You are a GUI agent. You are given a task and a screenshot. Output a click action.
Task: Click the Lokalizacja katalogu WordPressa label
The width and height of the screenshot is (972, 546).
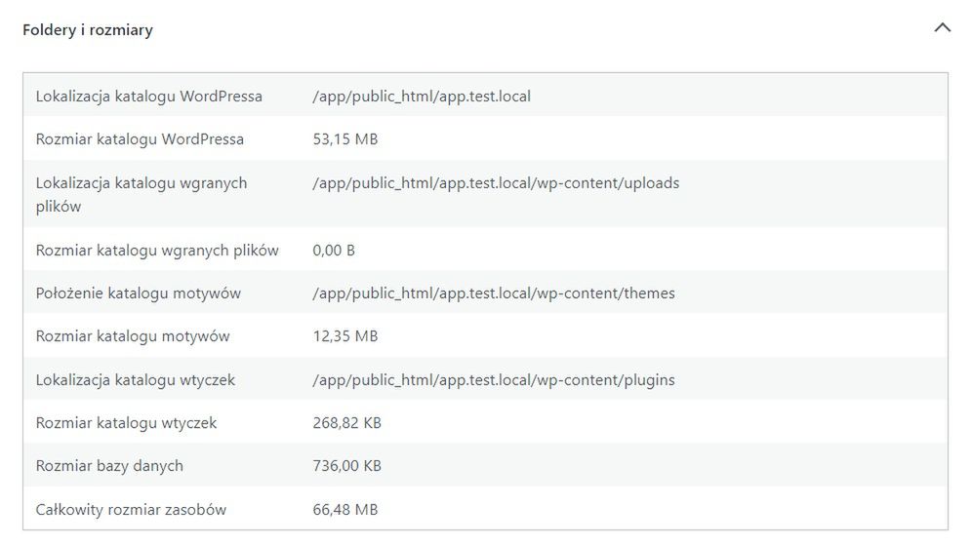click(148, 97)
